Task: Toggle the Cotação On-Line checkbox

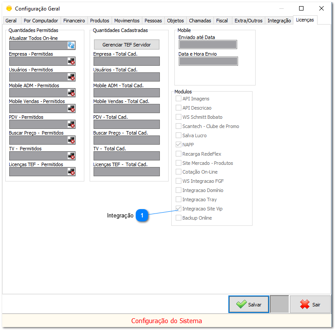Action: 178,172
